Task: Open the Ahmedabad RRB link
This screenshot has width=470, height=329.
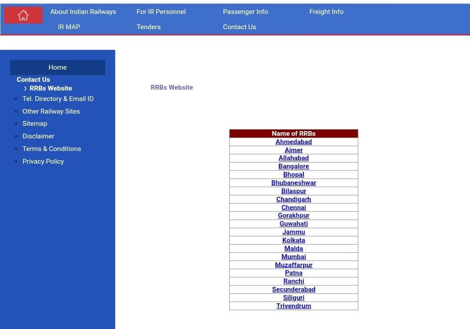Action: pos(294,142)
